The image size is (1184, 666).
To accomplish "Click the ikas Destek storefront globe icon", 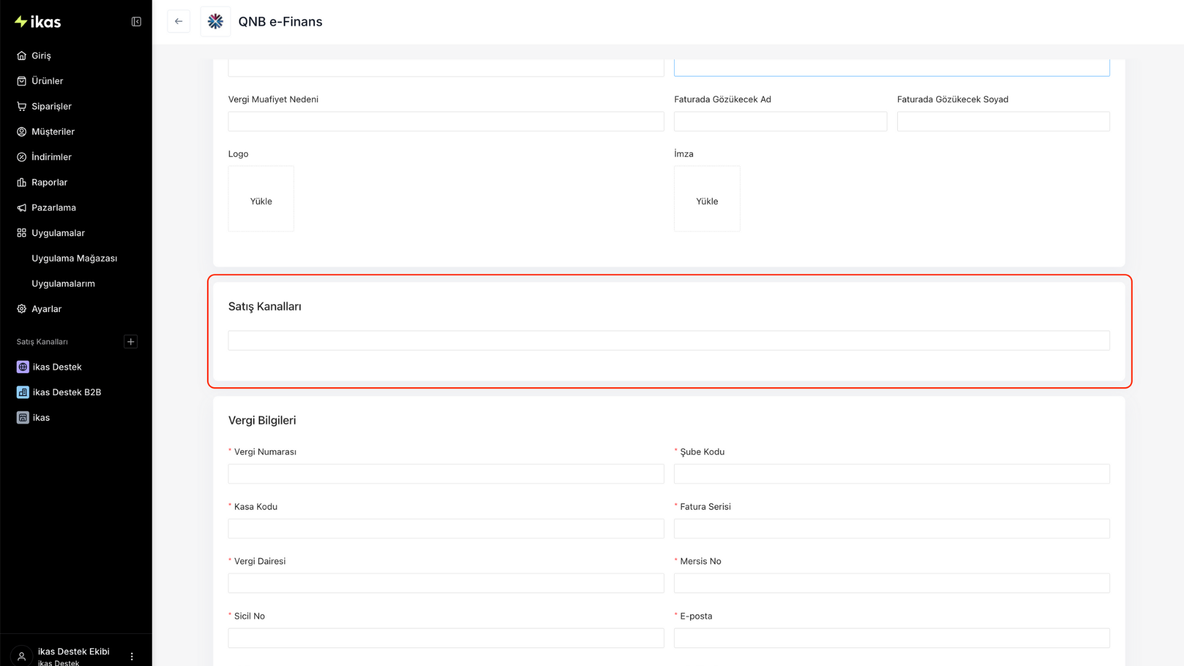I will click(23, 367).
